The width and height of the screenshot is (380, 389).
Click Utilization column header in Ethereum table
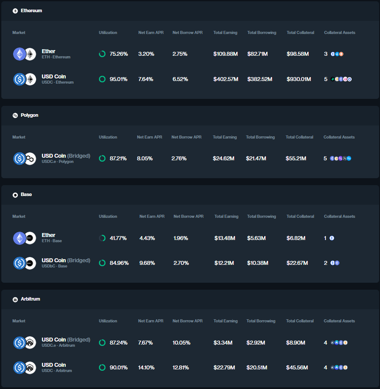(x=108, y=33)
